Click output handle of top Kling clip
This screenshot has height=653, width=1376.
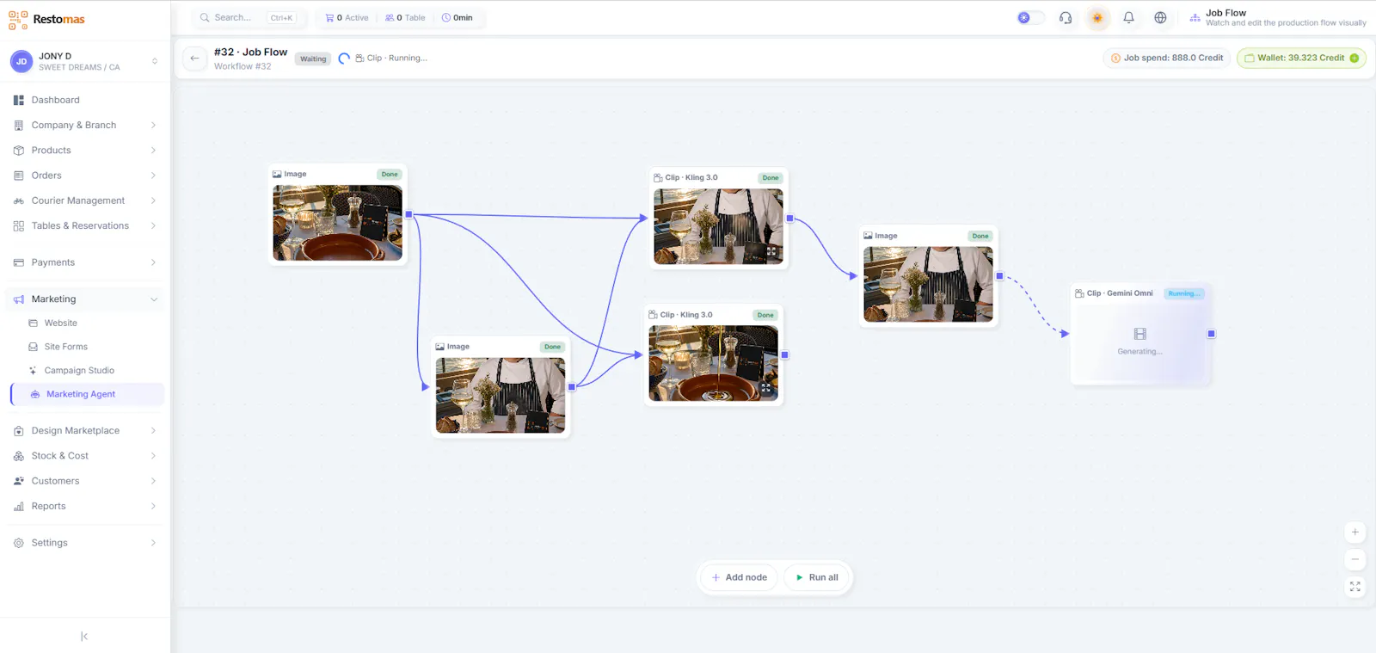[x=789, y=218]
